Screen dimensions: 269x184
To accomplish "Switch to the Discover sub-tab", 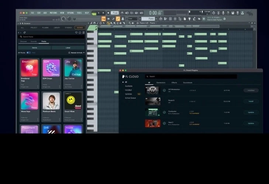I will pyautogui.click(x=23, y=42).
